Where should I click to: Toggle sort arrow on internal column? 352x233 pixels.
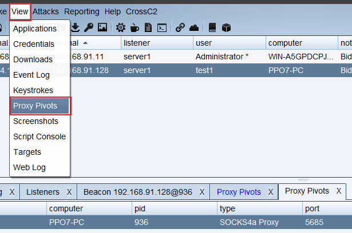pos(85,43)
